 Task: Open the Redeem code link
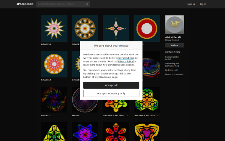172,70
